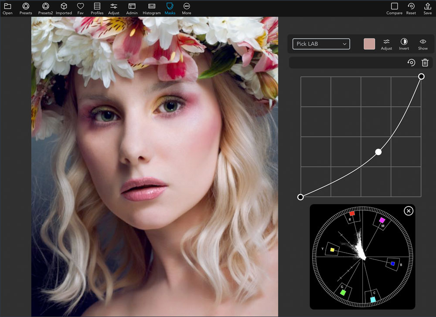The height and width of the screenshot is (317, 436).
Task: Click the pink picked color swatch
Action: point(369,44)
